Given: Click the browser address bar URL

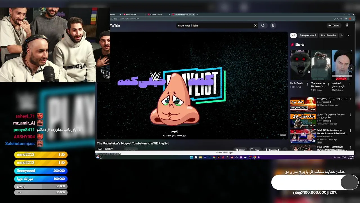Looking at the screenshot, I should 125,19.
